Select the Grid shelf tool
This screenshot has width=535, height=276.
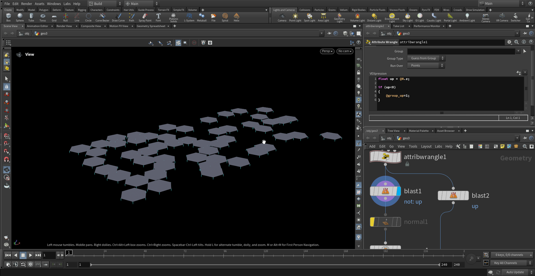[x=54, y=17]
